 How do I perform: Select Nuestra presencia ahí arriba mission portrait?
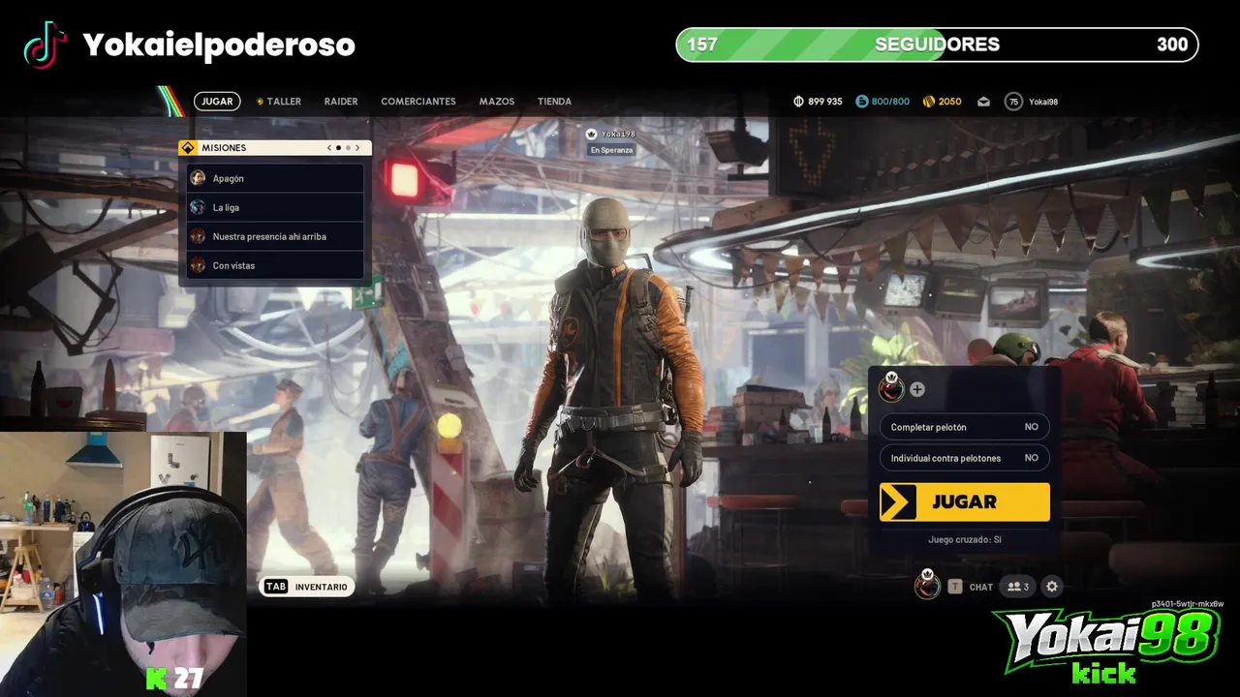tap(198, 236)
